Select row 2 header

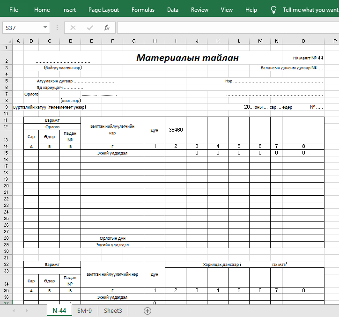pos(6,58)
